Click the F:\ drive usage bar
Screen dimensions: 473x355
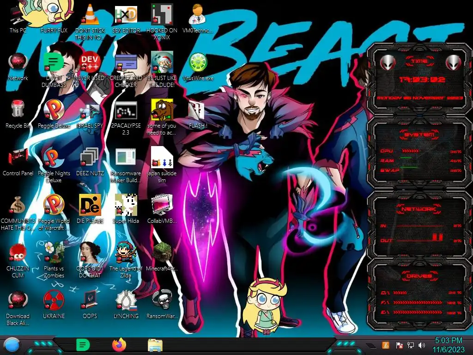click(x=418, y=302)
